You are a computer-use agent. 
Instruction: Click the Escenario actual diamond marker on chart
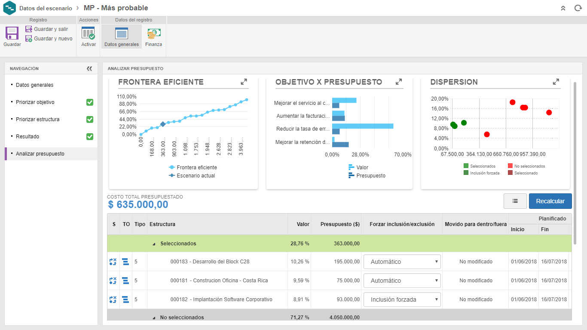(x=163, y=124)
